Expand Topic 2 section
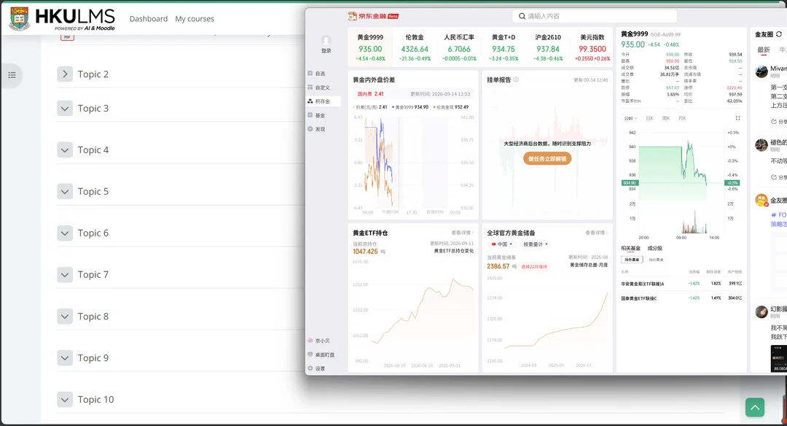Screen dimensions: 787x426 point(65,74)
